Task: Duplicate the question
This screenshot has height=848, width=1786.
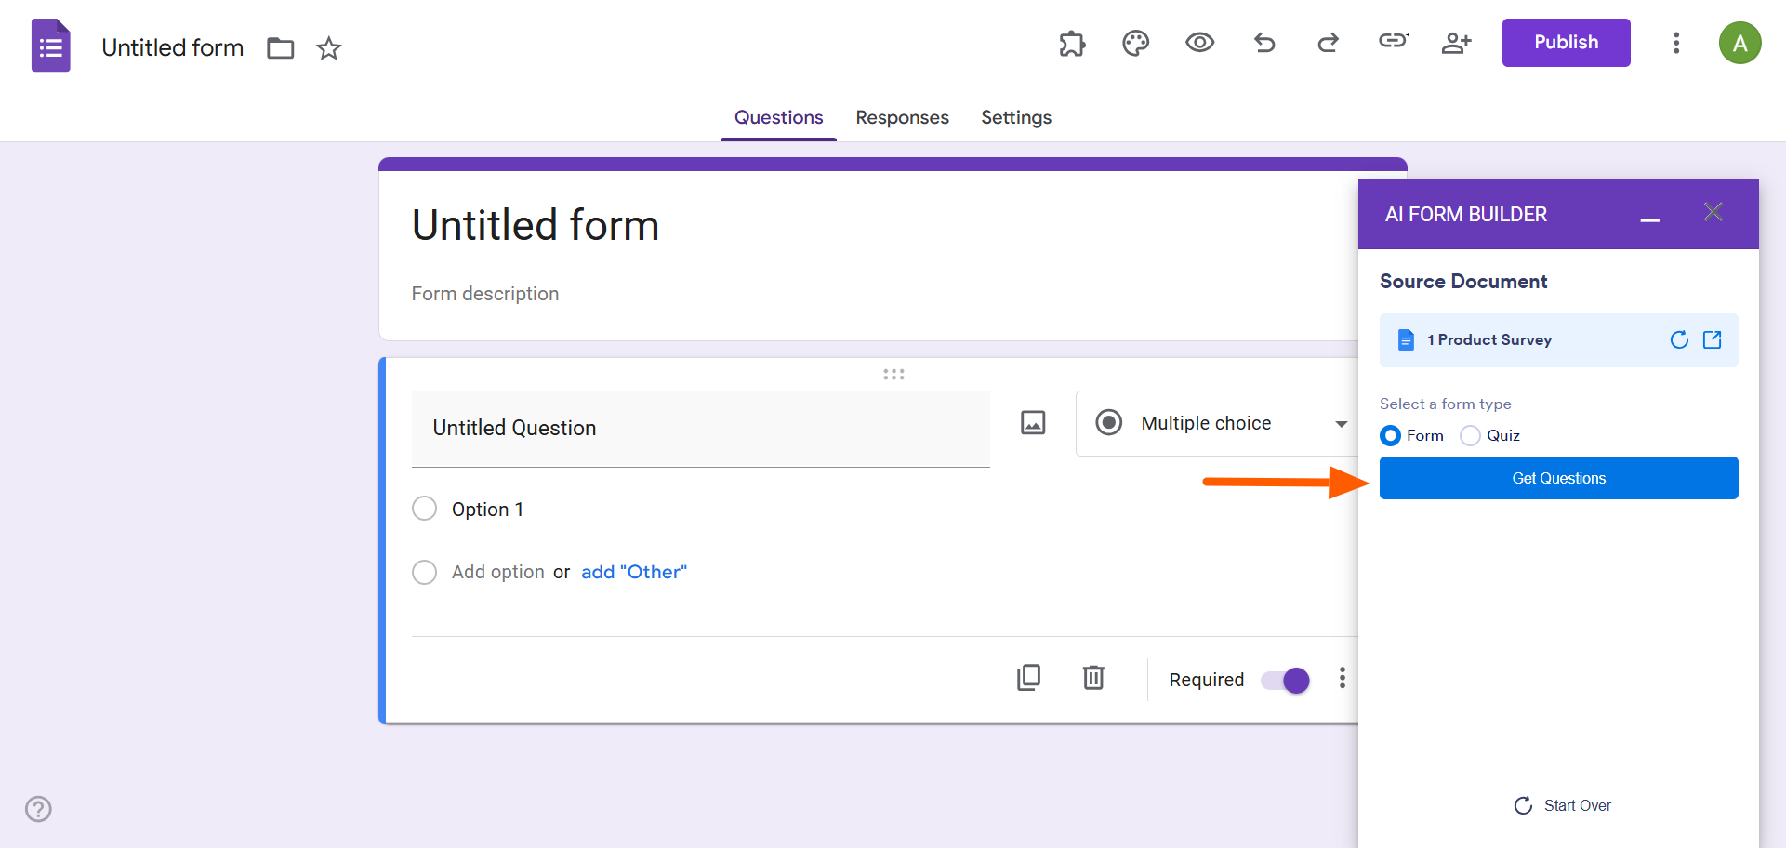Action: coord(1028,678)
